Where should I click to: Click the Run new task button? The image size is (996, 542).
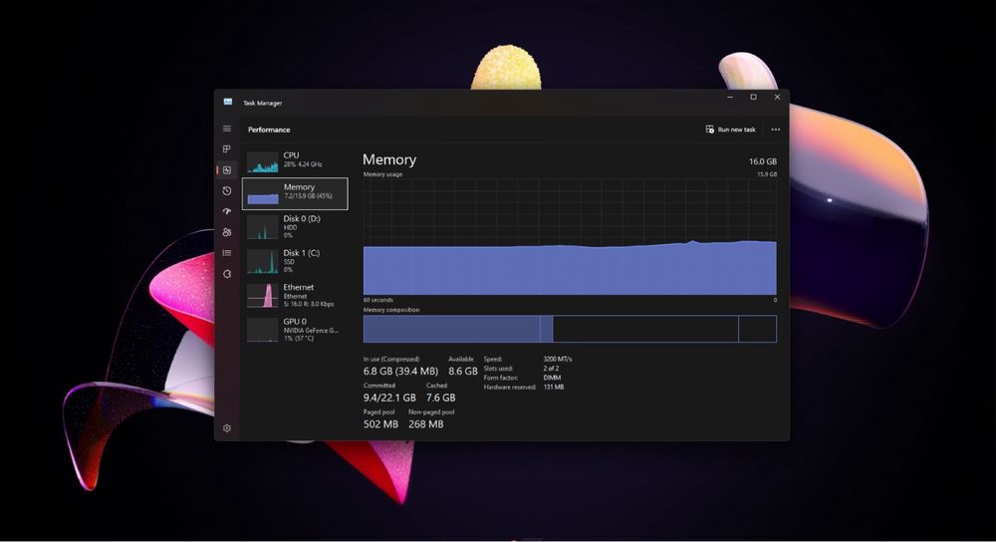click(730, 130)
